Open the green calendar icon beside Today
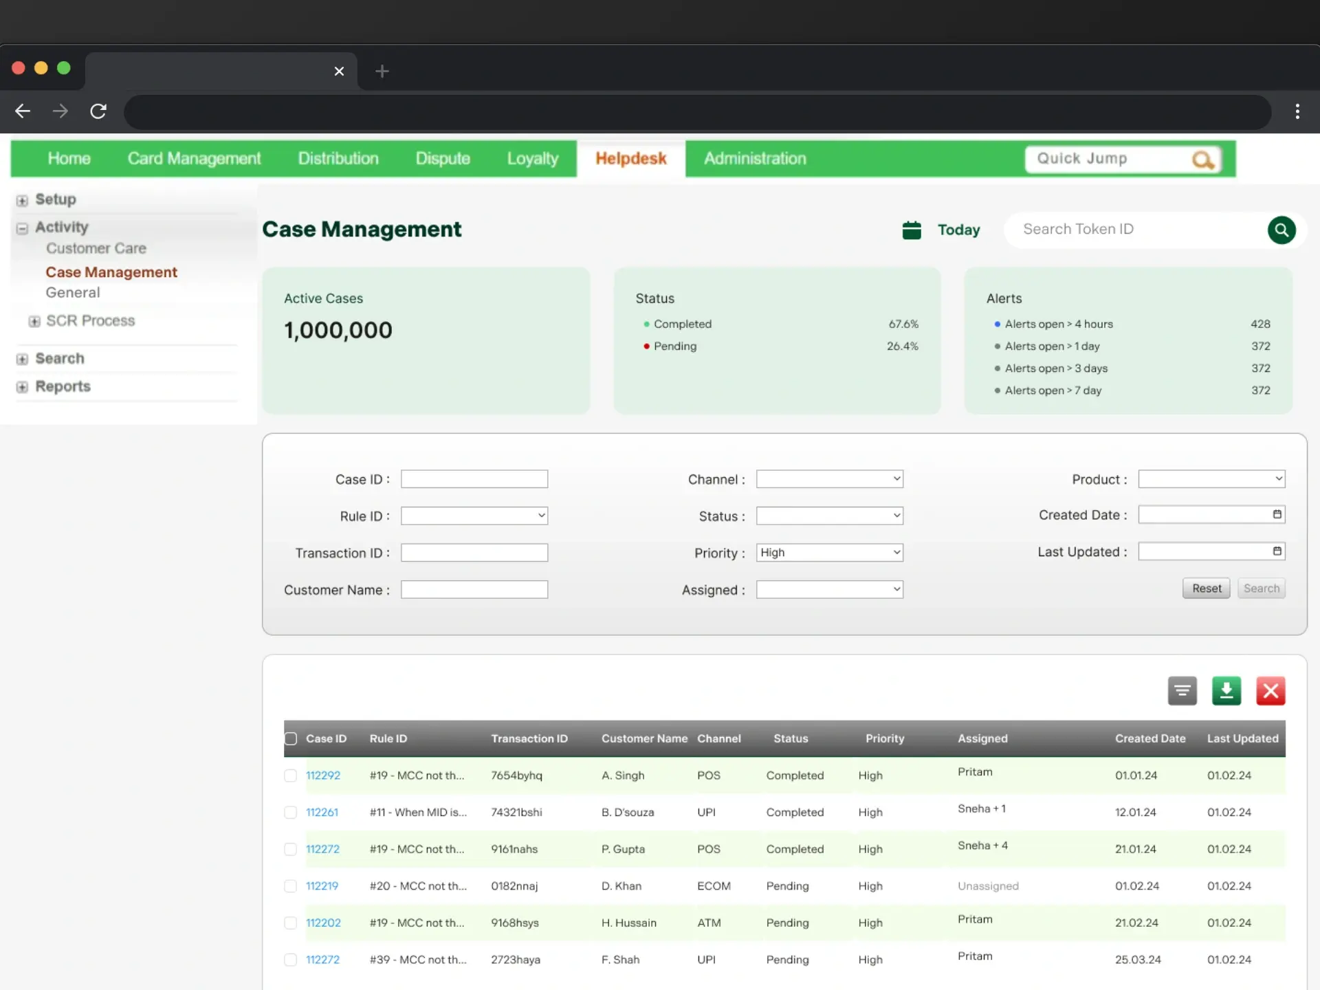Viewport: 1320px width, 990px height. pyautogui.click(x=912, y=230)
